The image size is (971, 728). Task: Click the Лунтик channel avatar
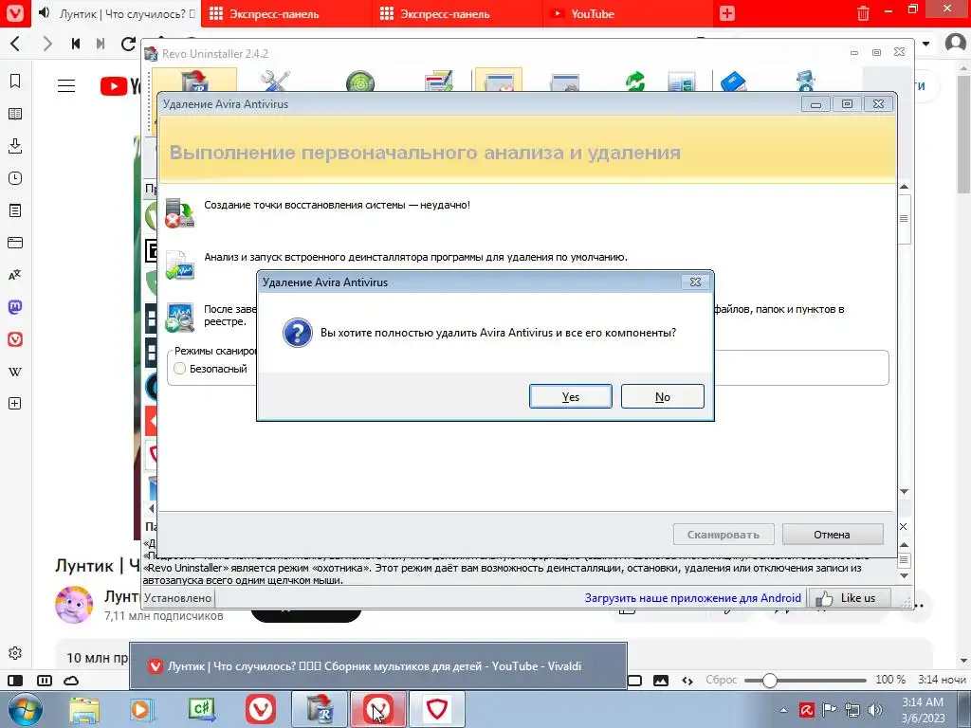point(74,605)
